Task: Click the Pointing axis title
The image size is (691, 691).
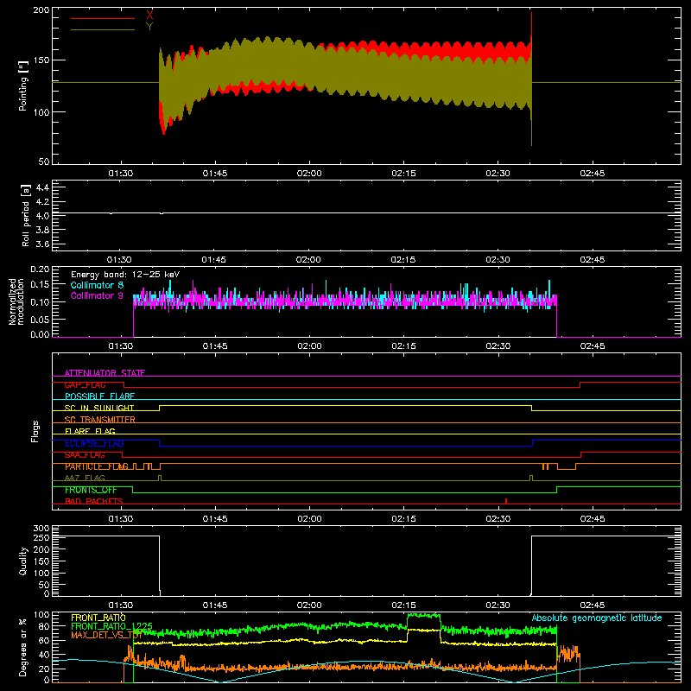Action: pos(23,86)
